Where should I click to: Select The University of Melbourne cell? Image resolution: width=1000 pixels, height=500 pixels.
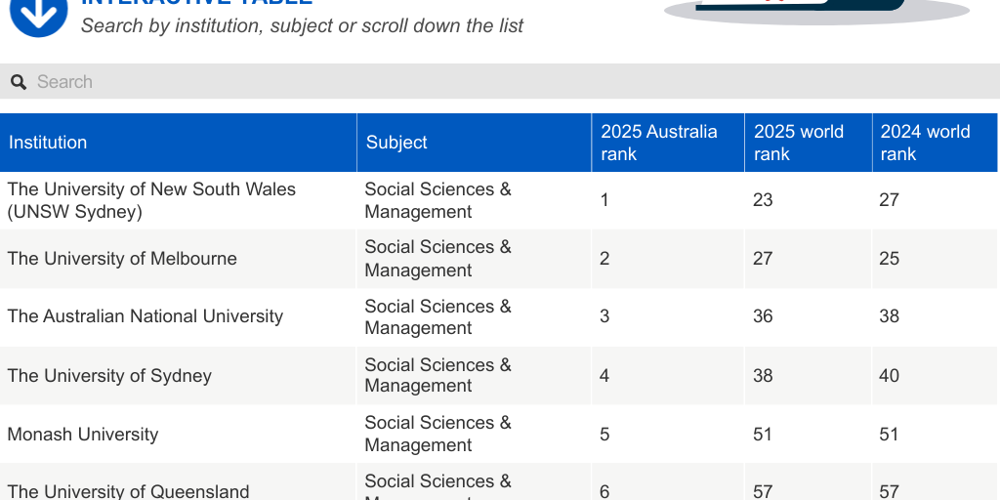point(178,258)
